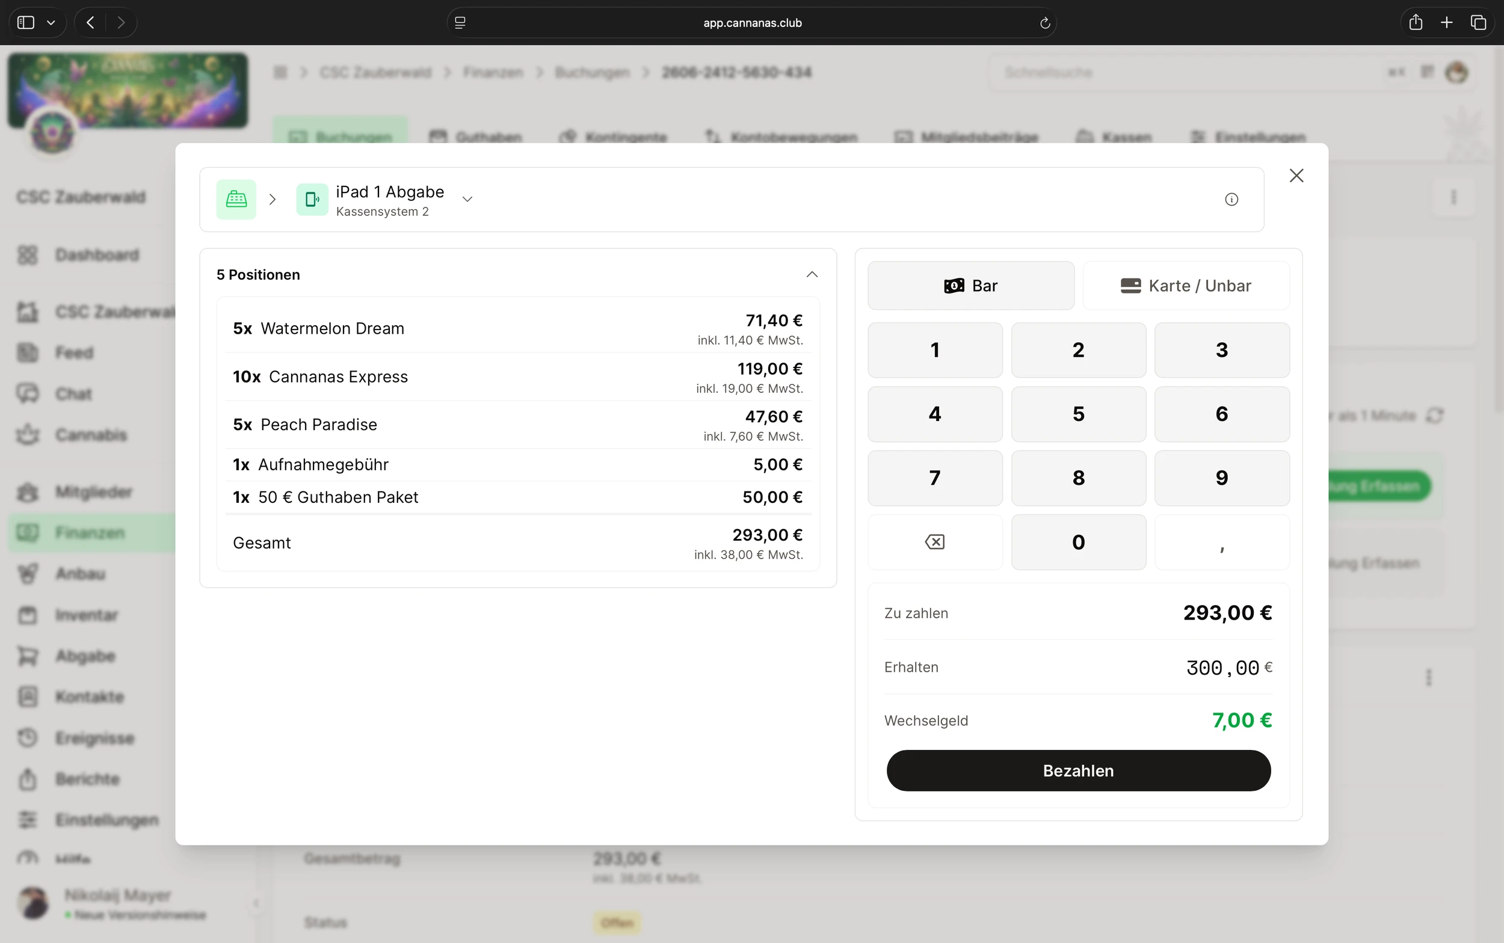Viewport: 1504px width, 943px height.
Task: Open the Safari sidebar dropdown arrow
Action: pyautogui.click(x=51, y=22)
